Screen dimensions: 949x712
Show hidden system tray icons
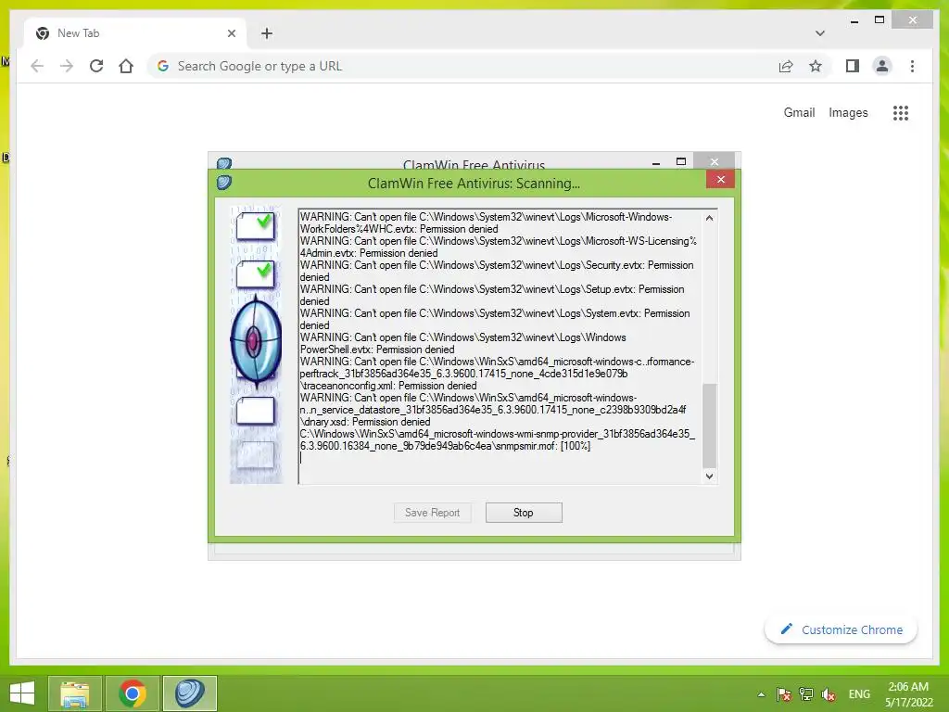click(x=761, y=694)
